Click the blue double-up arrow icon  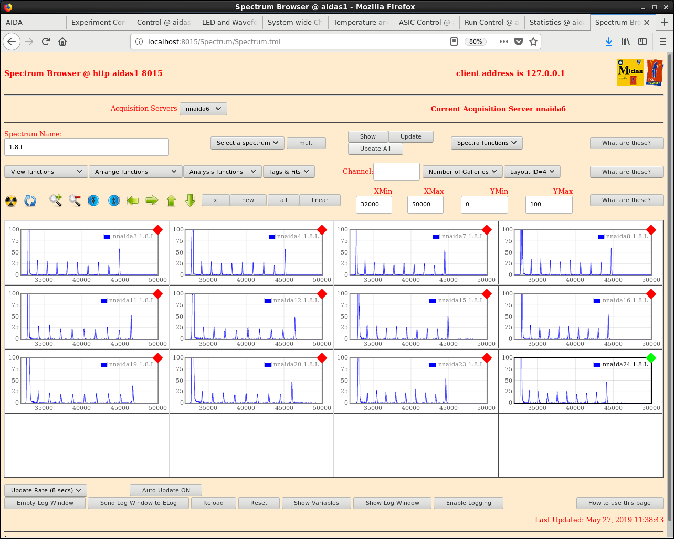(114, 200)
